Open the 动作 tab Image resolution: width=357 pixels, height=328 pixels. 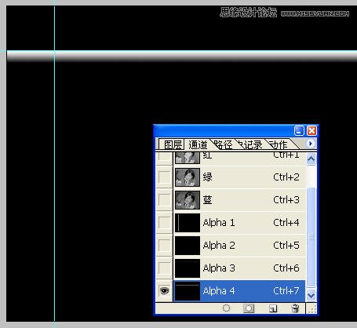(279, 144)
